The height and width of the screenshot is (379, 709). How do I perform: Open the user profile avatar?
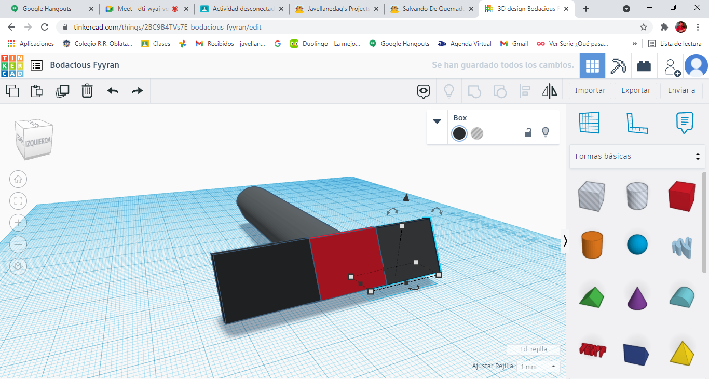click(x=696, y=66)
